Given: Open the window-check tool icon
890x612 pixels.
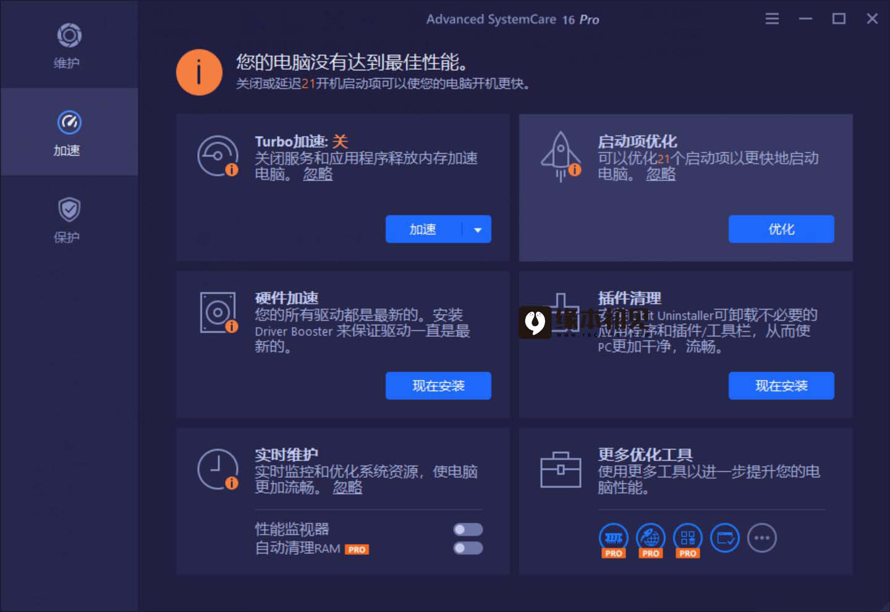Looking at the screenshot, I should pos(725,538).
